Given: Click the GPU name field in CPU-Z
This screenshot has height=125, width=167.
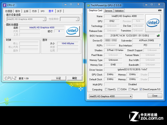Looking at the screenshot, I should pos(42,28).
